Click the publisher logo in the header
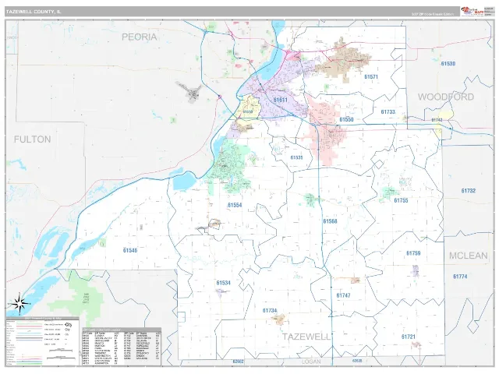Screen dimensions: 499x374 472,12
